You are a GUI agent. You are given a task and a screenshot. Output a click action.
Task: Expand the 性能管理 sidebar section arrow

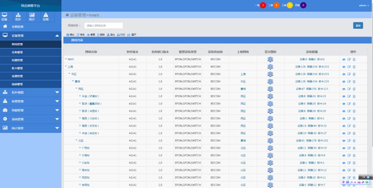point(57,111)
